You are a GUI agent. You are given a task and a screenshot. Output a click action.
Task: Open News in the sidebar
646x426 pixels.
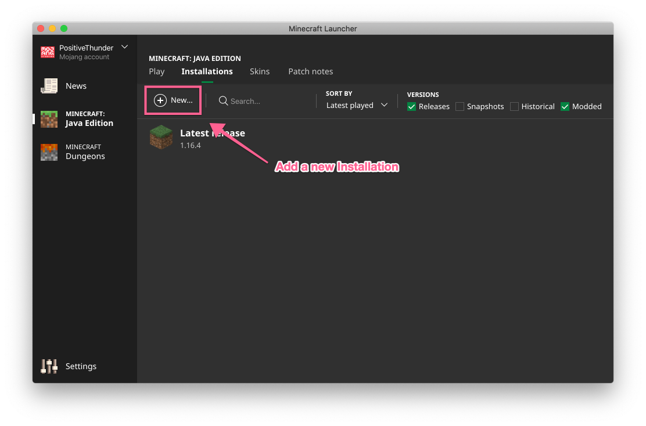click(85, 86)
